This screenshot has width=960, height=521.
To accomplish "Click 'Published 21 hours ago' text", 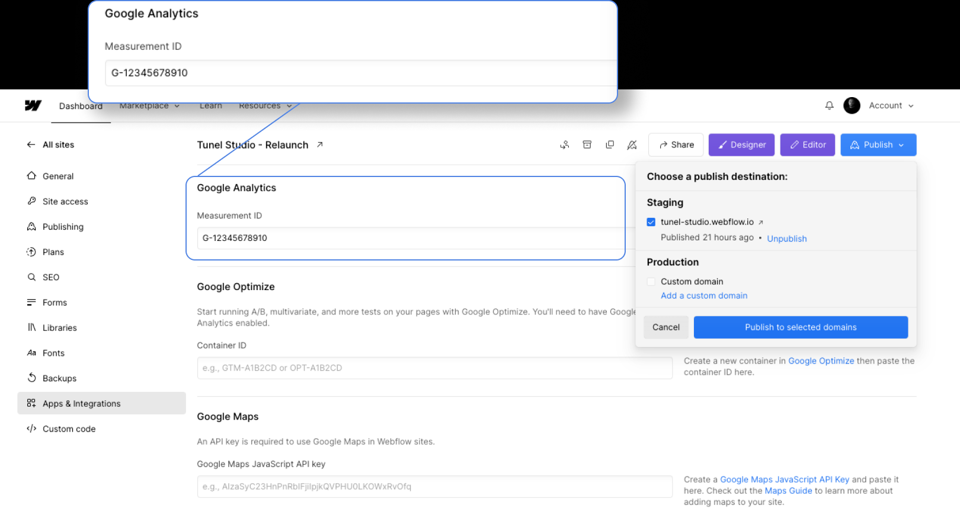I will [707, 237].
